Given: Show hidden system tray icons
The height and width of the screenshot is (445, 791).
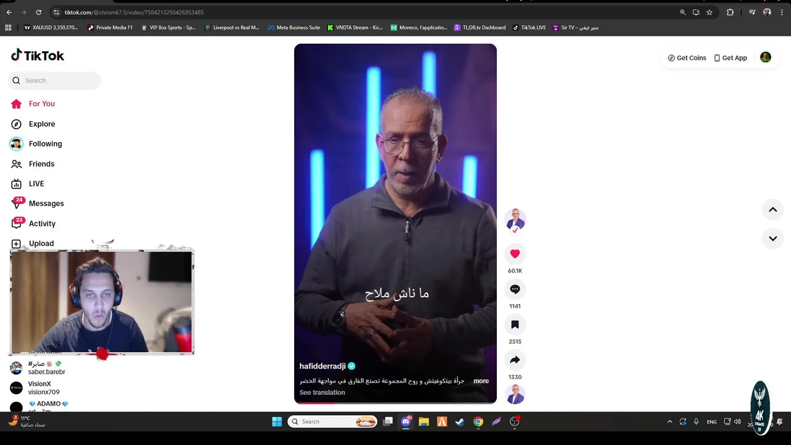Looking at the screenshot, I should (669, 422).
